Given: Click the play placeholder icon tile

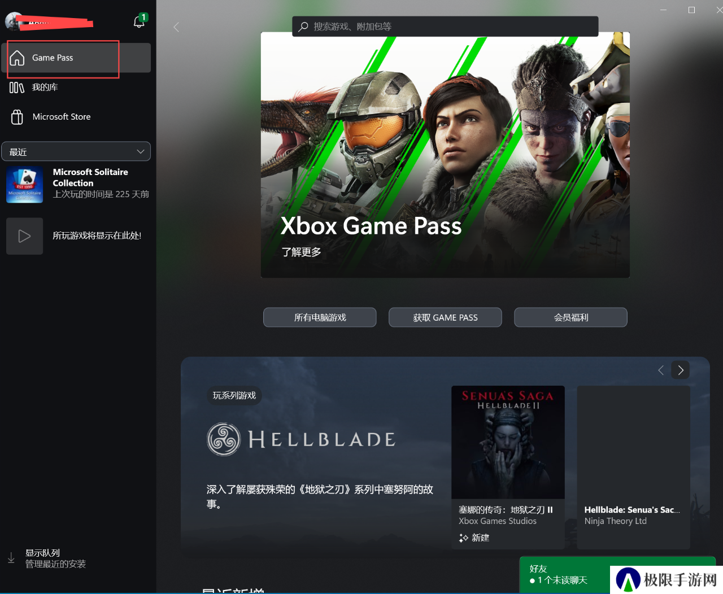Looking at the screenshot, I should click(x=24, y=236).
